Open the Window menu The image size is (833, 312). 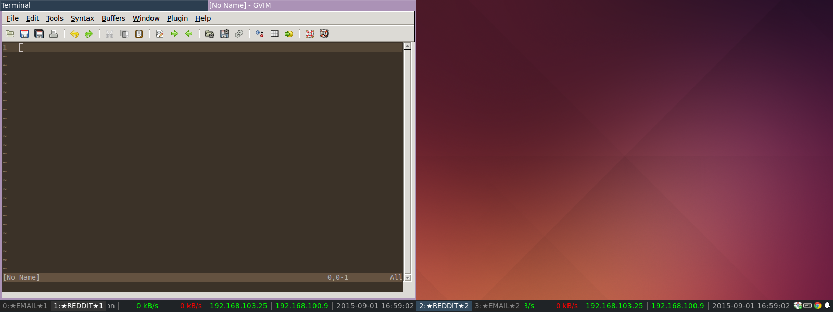pyautogui.click(x=146, y=18)
